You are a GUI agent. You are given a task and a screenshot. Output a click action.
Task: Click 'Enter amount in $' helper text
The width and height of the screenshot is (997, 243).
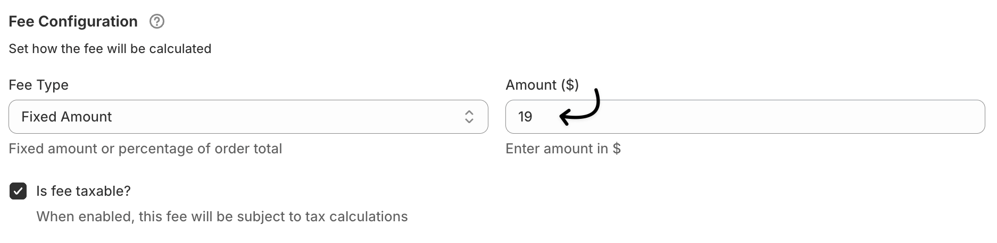pyautogui.click(x=563, y=149)
